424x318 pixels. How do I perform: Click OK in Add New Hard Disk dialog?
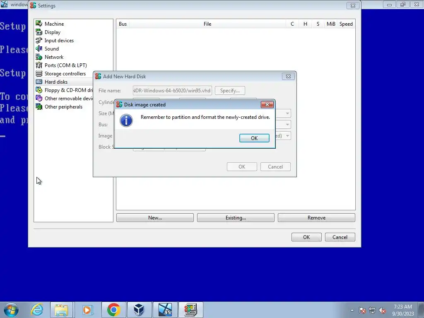tap(242, 166)
